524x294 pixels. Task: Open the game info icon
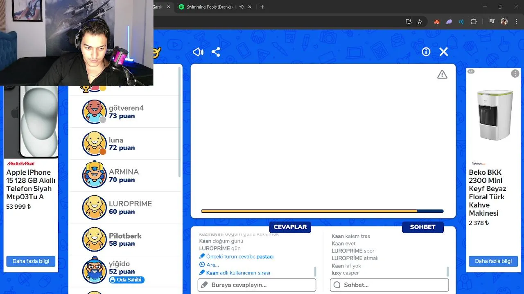pos(426,52)
